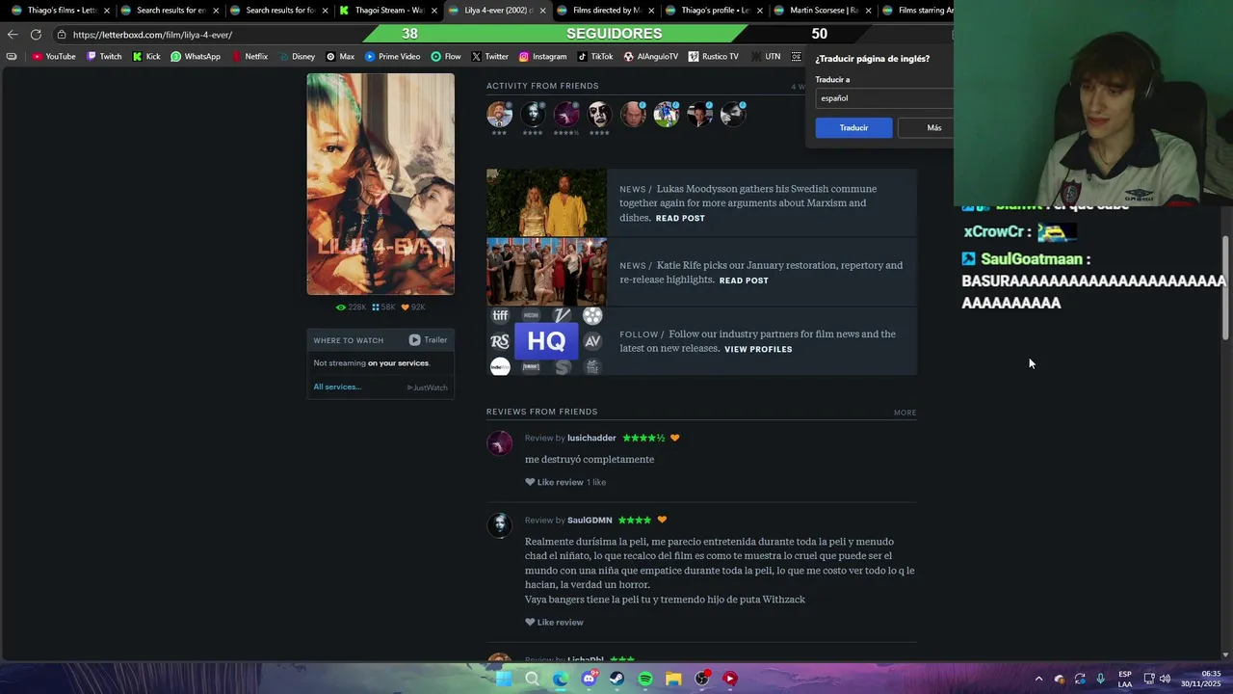Screen dimensions: 1233x694
Task: Click the address bar URL
Action: coord(152,35)
